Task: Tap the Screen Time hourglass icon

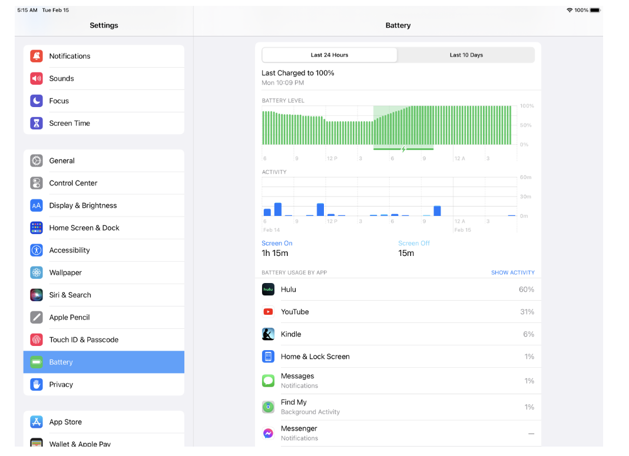Action: [x=37, y=123]
